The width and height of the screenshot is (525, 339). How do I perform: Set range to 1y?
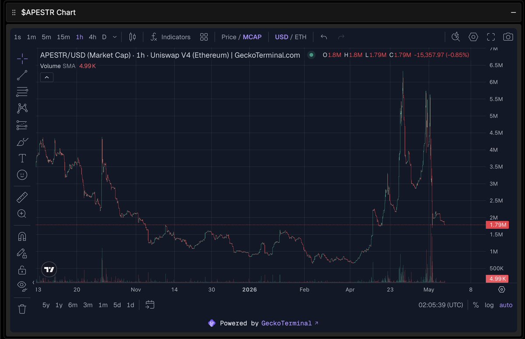coord(59,305)
